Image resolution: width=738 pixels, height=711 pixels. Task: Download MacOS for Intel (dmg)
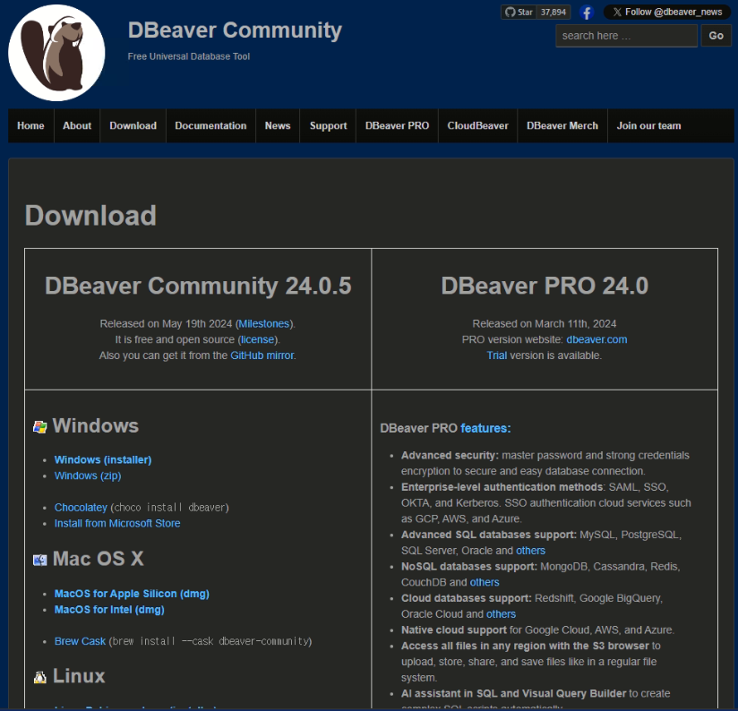point(109,610)
